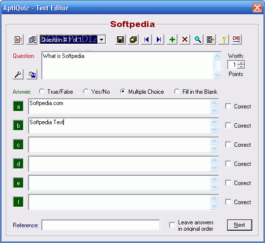Click the document preview eye icon
This screenshot has width=265, height=243.
click(x=210, y=40)
